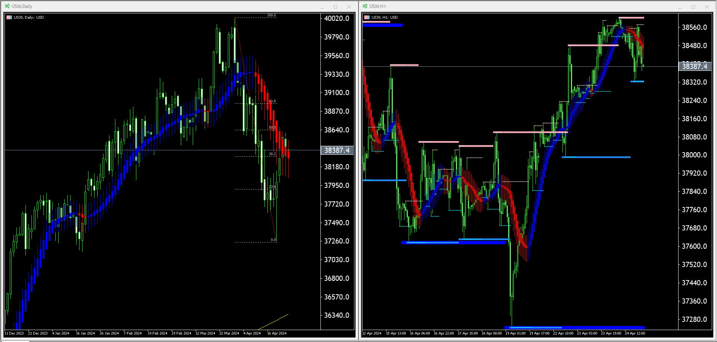Click the 'US30, H1: USD' chart label
717x342 pixels.
(385, 17)
